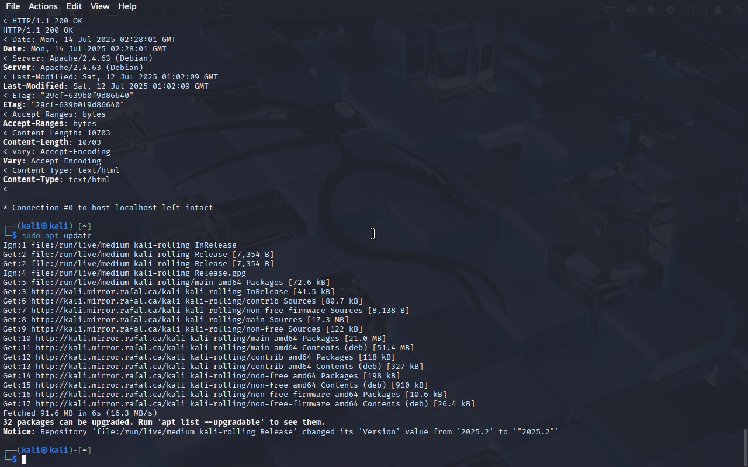Open the View menu

click(100, 6)
